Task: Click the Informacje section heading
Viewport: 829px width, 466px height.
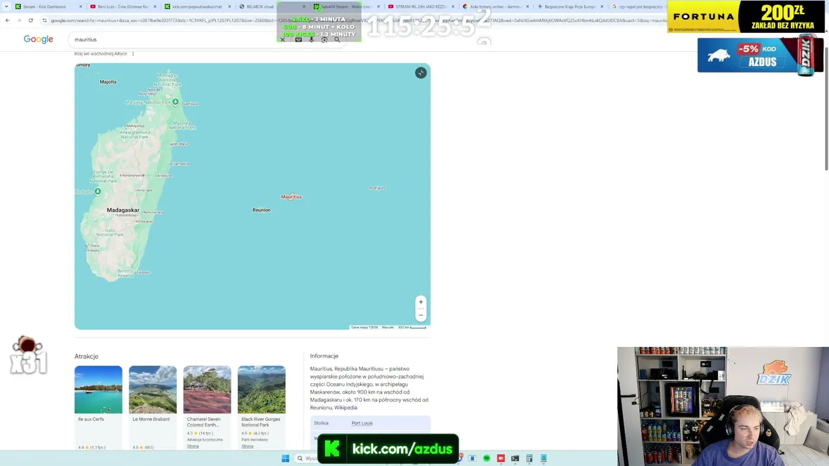Action: coord(324,356)
